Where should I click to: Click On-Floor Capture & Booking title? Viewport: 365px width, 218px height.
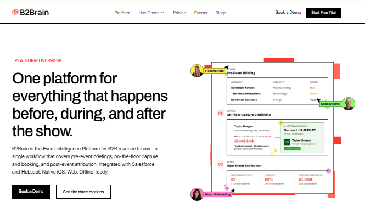click(x=249, y=115)
